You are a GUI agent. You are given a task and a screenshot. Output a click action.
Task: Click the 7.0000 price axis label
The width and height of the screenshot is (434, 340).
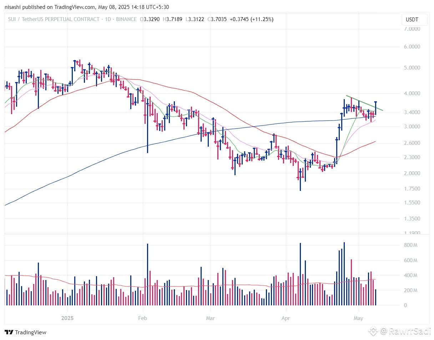coord(412,29)
